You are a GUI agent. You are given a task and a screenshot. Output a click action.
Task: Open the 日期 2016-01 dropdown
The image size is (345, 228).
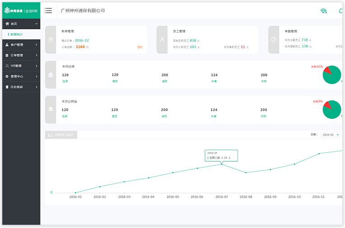point(331,135)
